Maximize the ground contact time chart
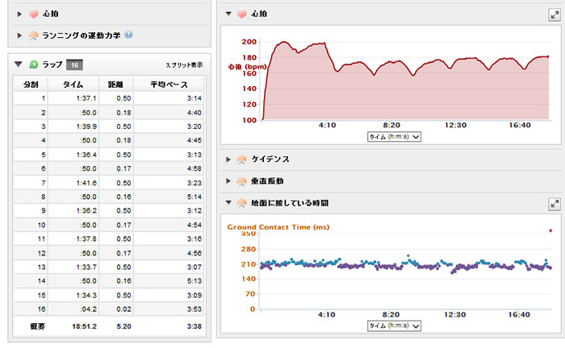565x348 pixels. coord(555,204)
